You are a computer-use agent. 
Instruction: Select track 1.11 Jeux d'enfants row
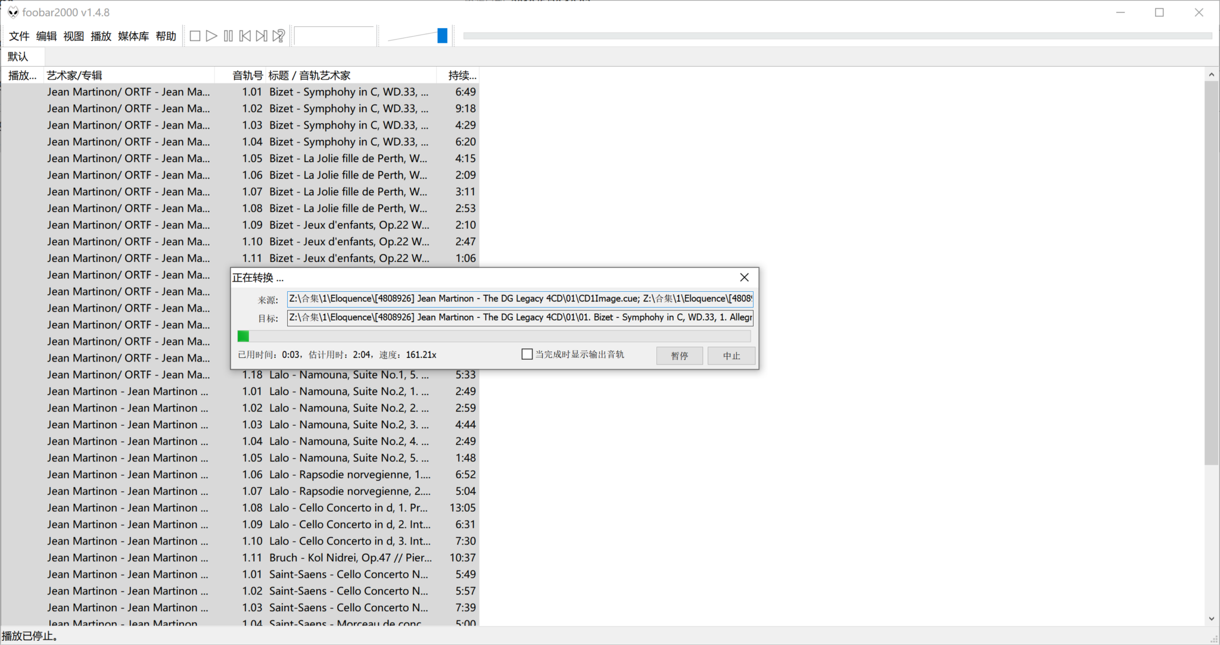click(x=240, y=258)
